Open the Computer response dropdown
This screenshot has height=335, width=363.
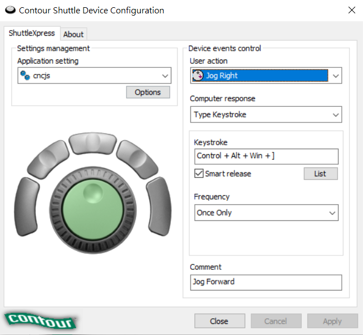pyautogui.click(x=335, y=115)
